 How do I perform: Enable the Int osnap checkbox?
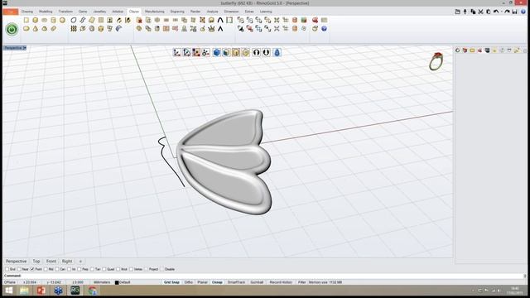69,269
